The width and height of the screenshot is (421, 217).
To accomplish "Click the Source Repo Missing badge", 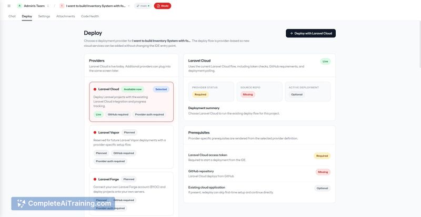I will pos(248,95).
